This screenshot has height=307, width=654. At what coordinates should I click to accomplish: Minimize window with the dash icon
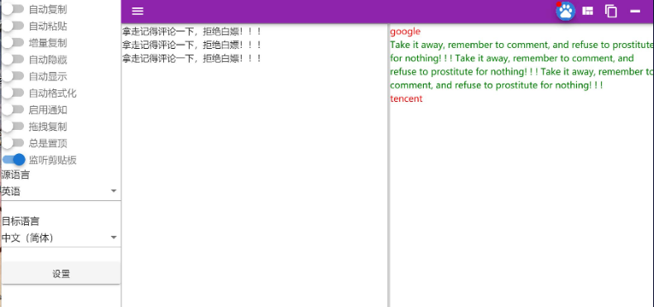coord(635,12)
